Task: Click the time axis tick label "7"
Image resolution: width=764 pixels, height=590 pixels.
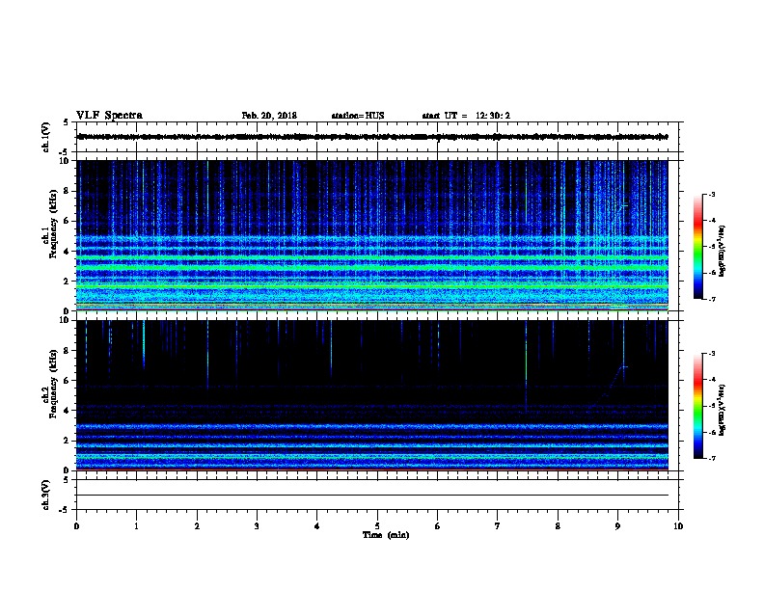Action: tap(498, 526)
